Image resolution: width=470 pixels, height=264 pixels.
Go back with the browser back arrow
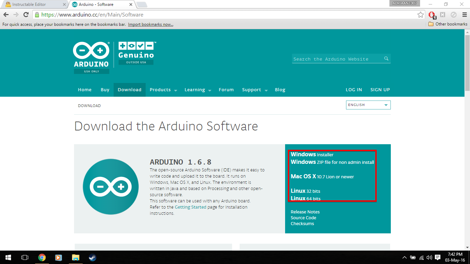tap(6, 14)
